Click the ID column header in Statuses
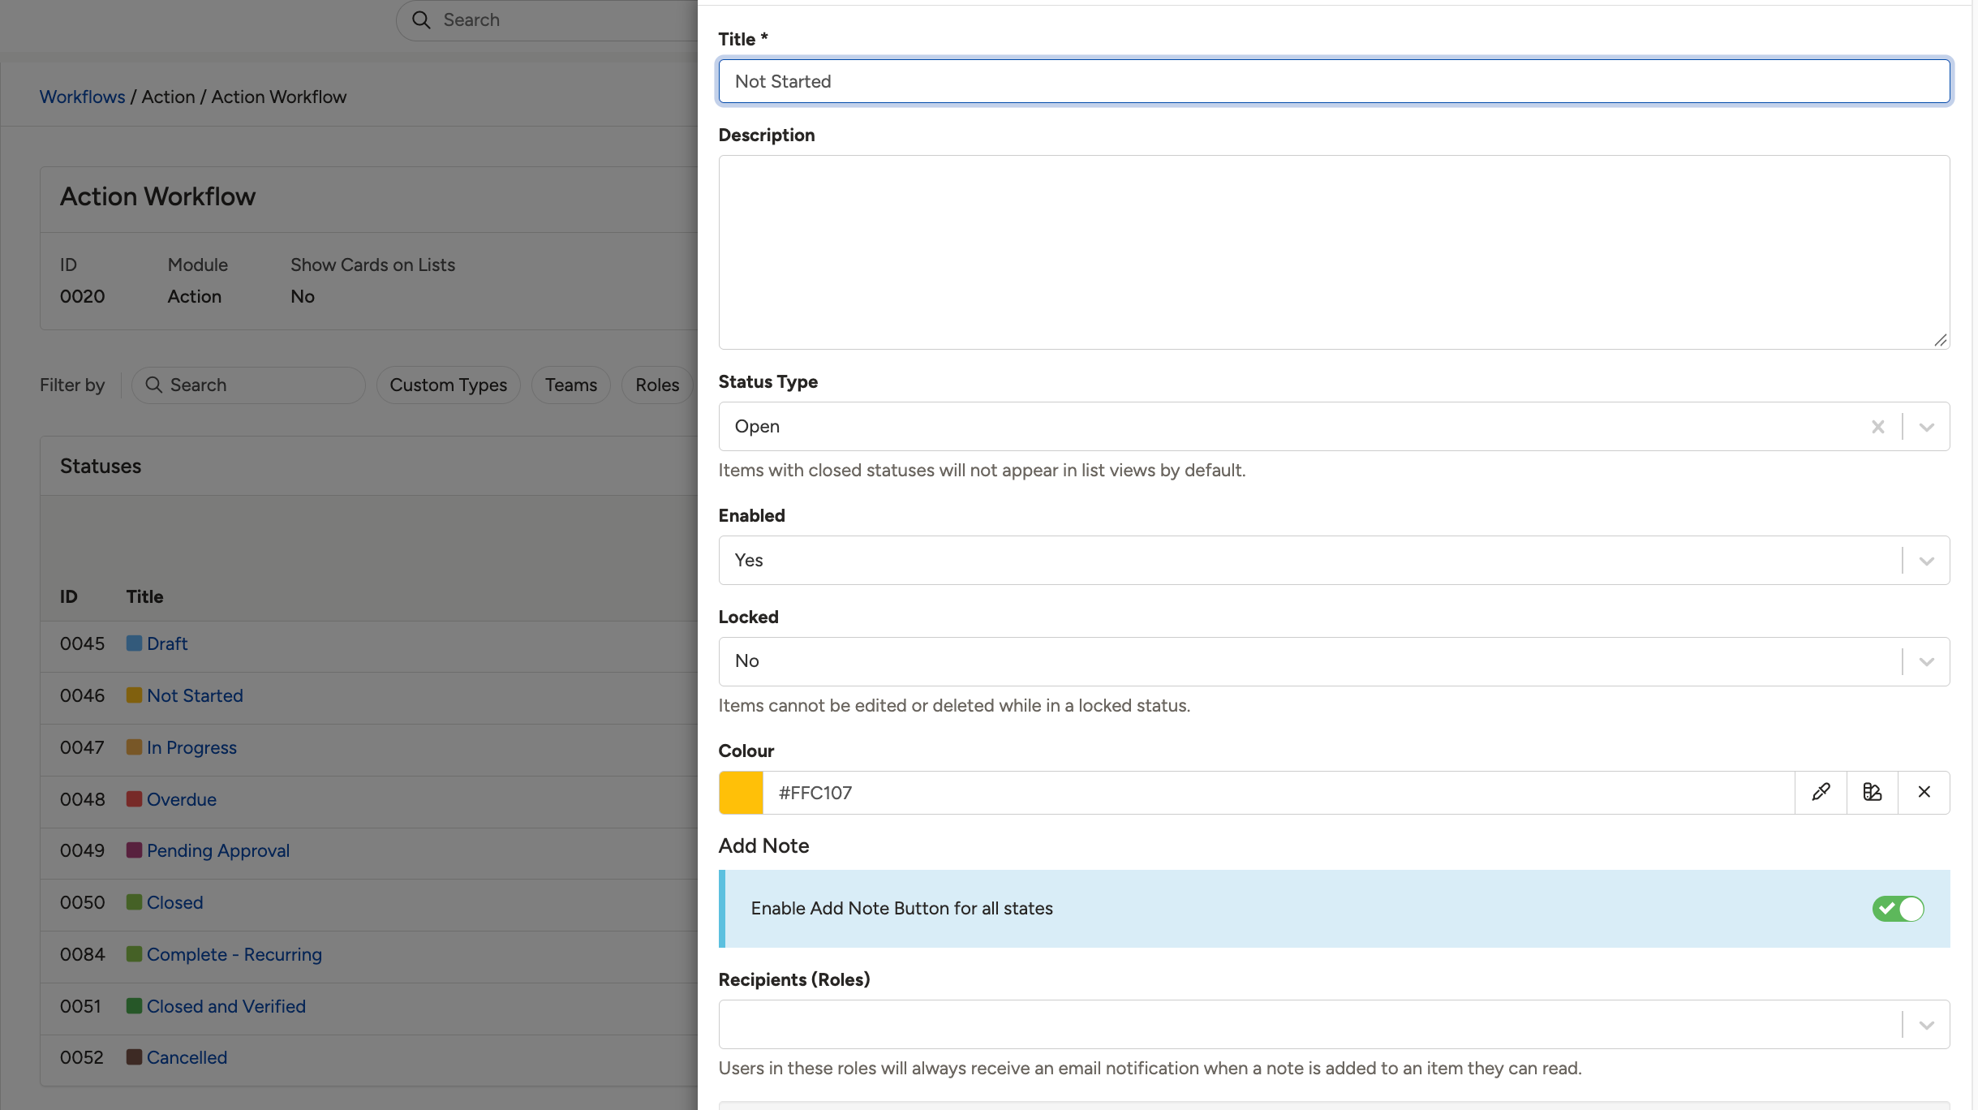This screenshot has height=1110, width=1978. 68,596
